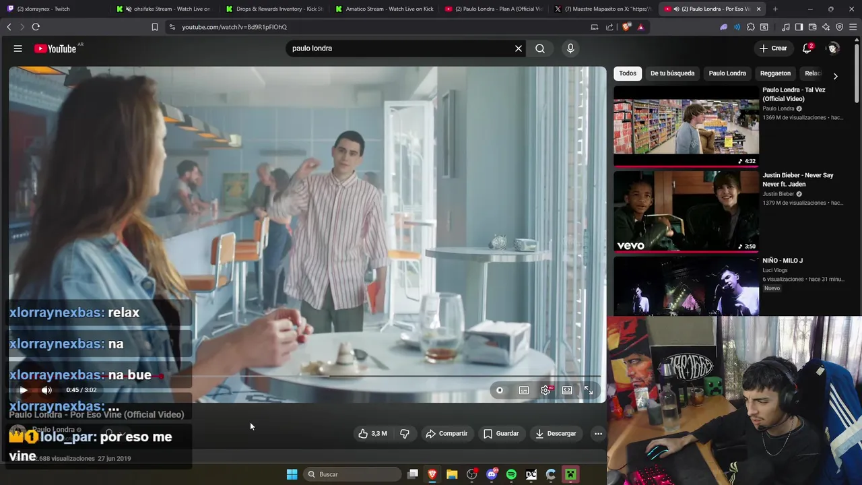Select the Todos filter chip

[x=628, y=73]
